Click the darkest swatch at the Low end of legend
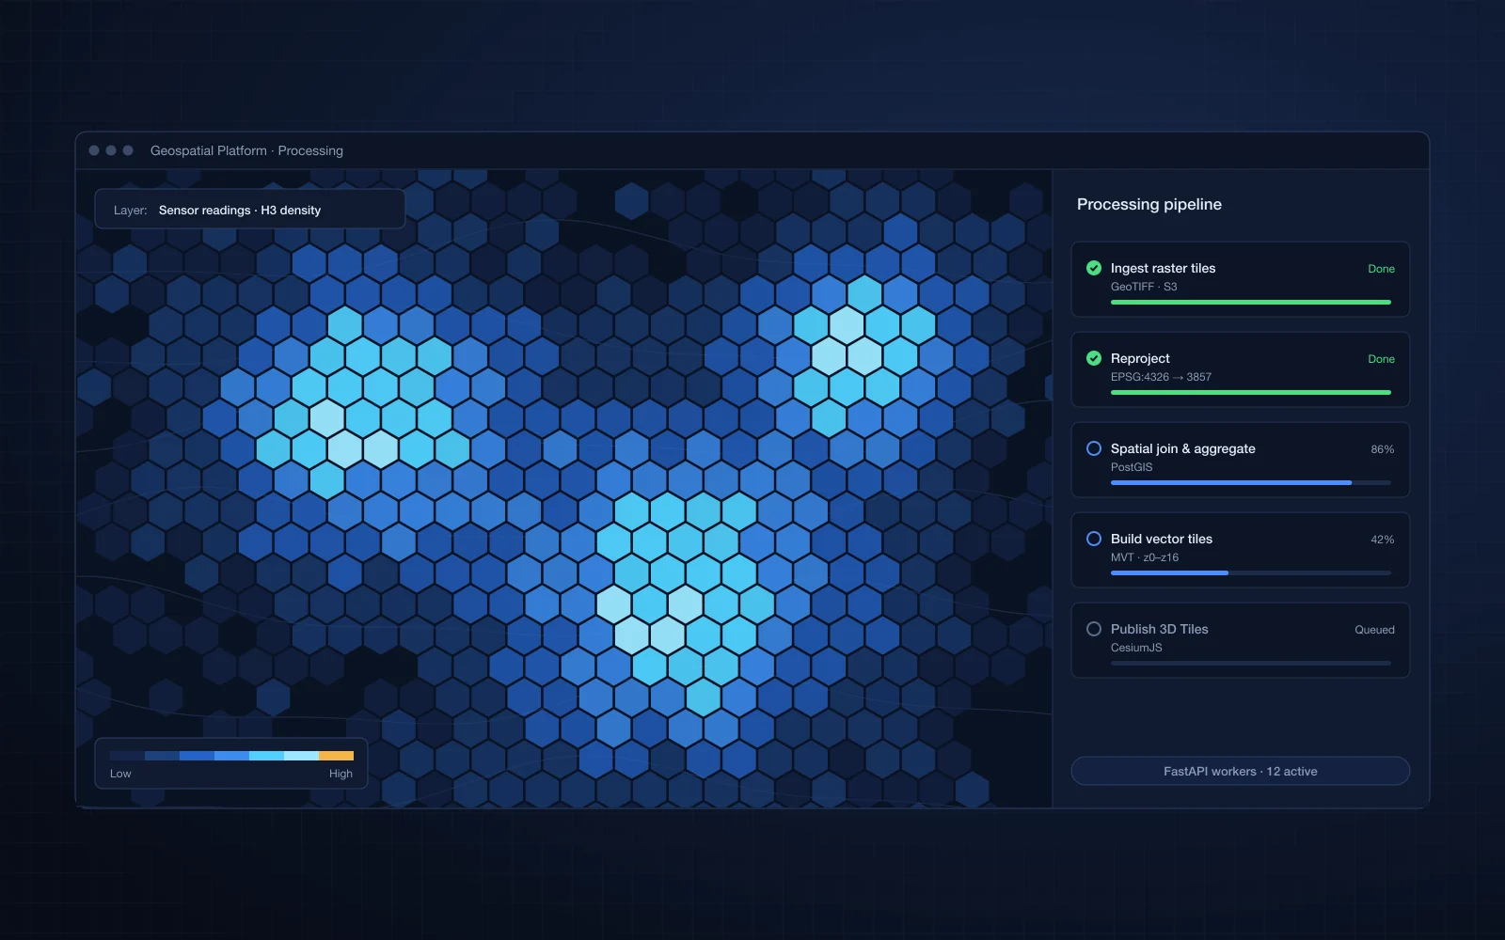 127,756
